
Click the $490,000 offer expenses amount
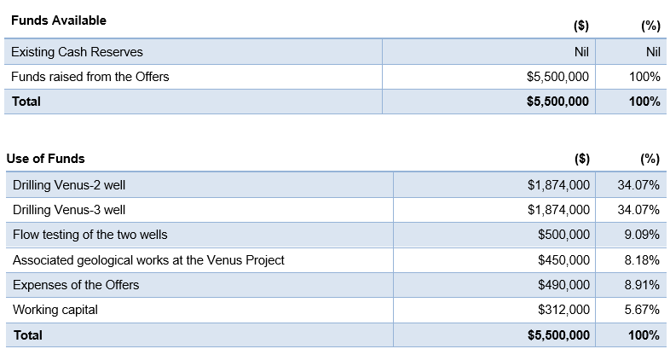[x=563, y=285]
